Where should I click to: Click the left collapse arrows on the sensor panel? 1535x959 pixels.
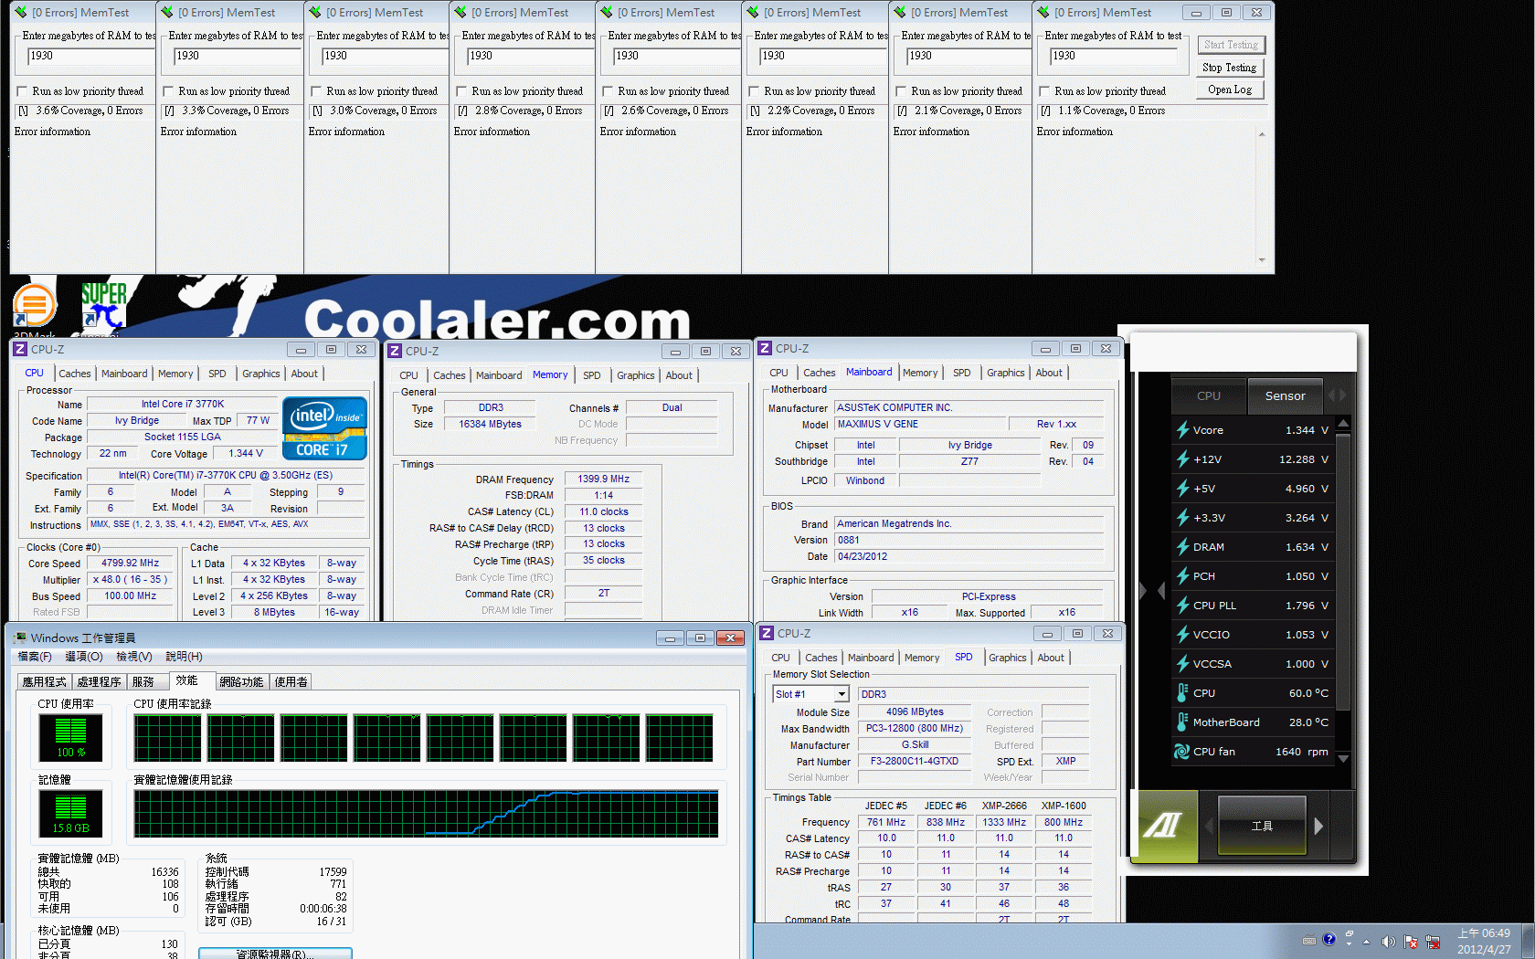(x=1151, y=591)
